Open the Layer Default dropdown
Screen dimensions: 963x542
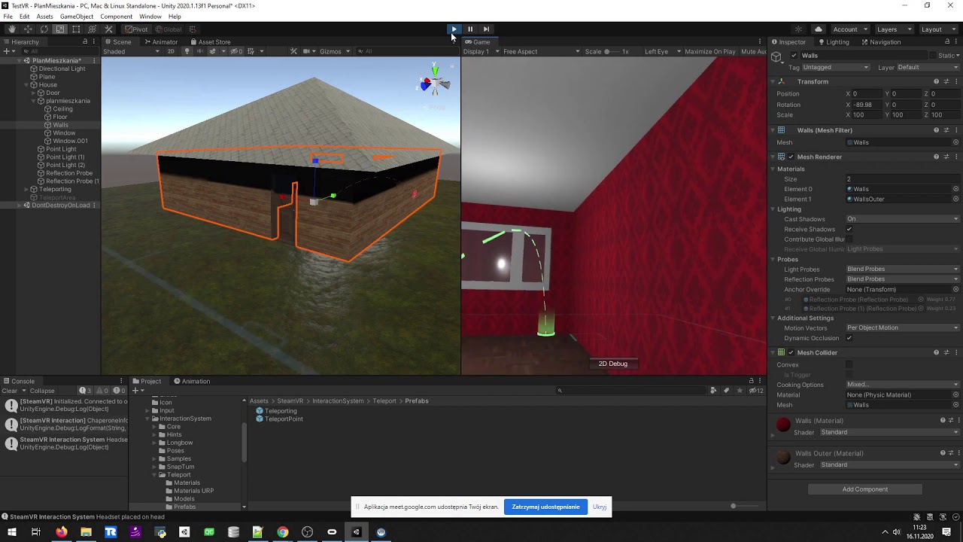[x=928, y=68]
